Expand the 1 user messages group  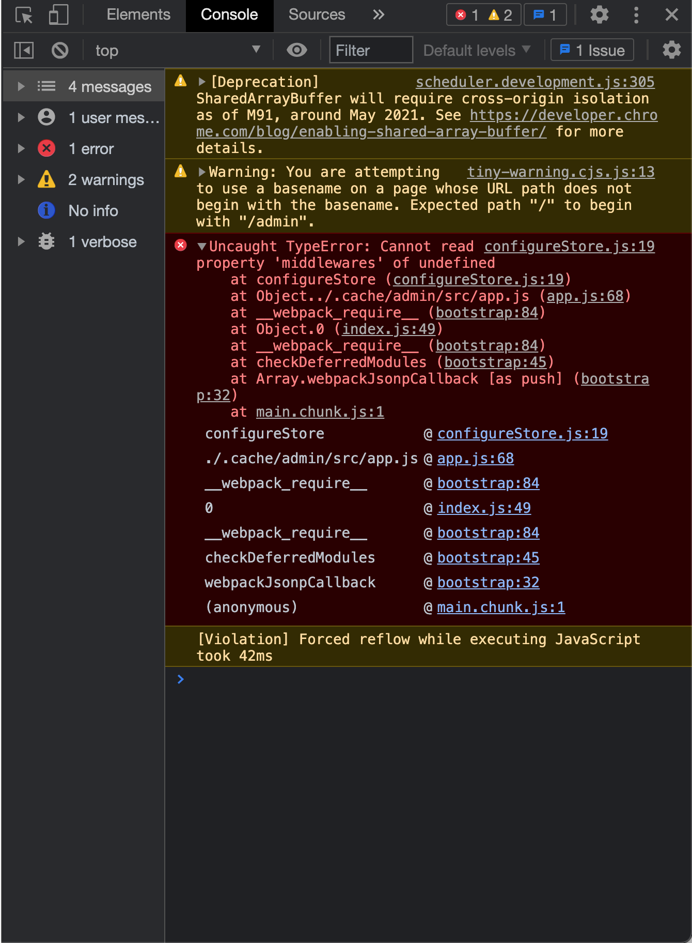pos(21,117)
